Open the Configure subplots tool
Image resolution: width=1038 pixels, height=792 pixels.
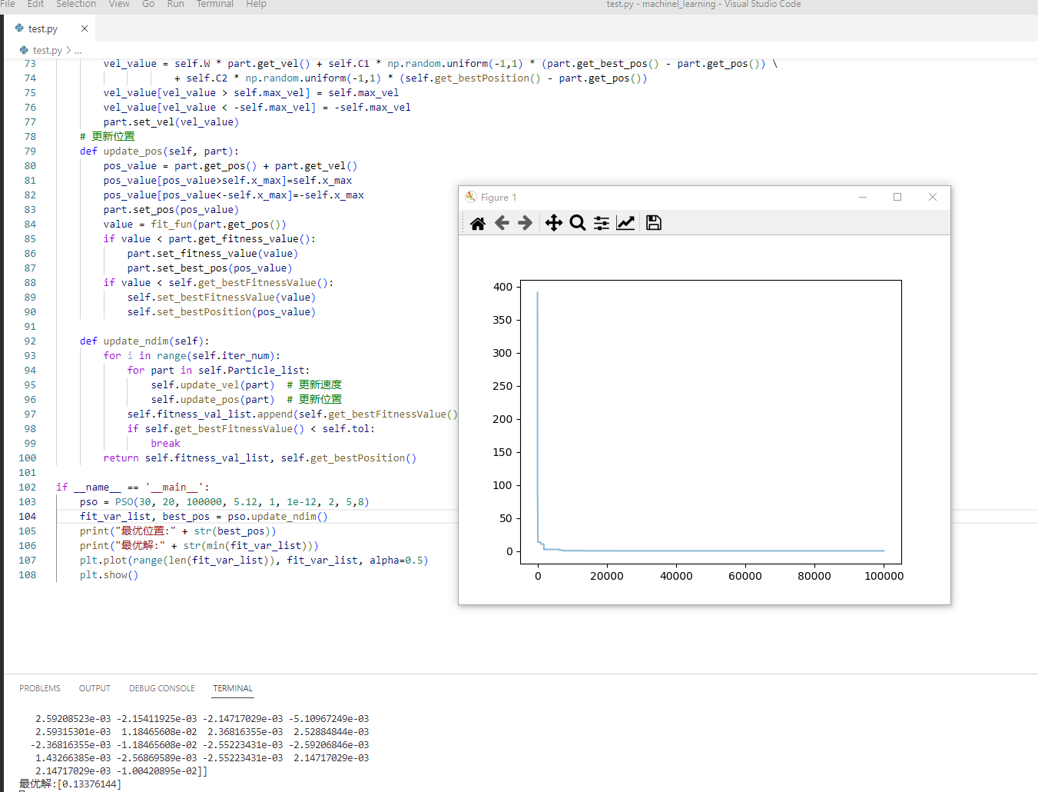tap(602, 223)
